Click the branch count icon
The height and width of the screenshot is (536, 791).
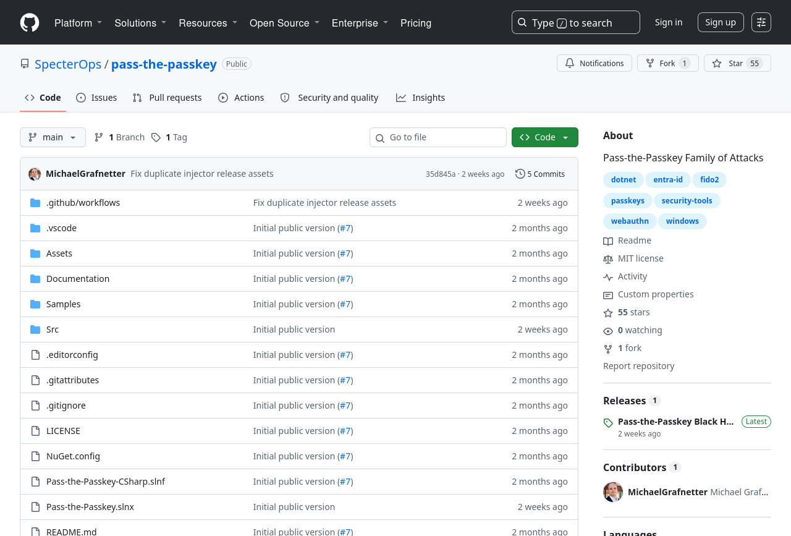click(99, 137)
